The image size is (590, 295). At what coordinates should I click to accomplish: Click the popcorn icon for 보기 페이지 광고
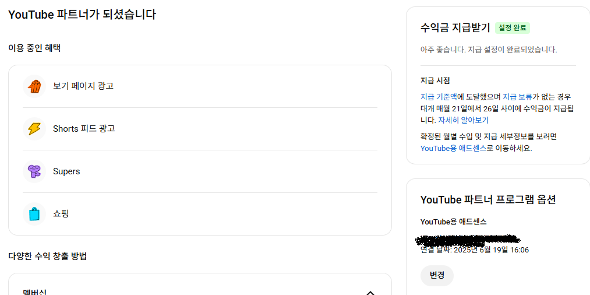pyautogui.click(x=35, y=86)
